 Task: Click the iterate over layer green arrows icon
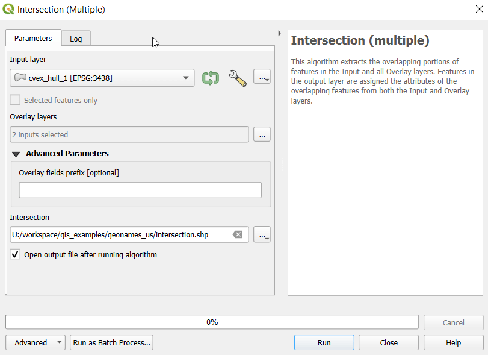(210, 78)
